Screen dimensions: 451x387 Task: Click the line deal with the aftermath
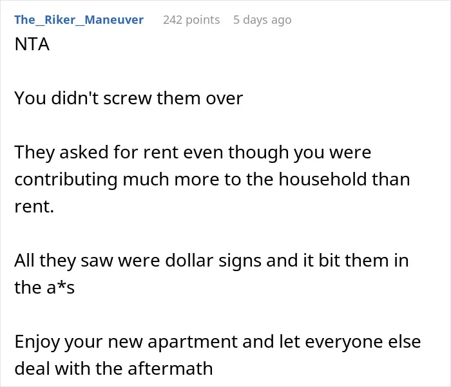[x=113, y=368]
